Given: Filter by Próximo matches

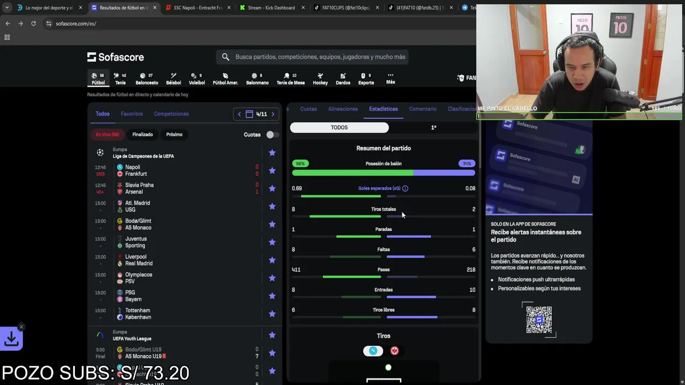Looking at the screenshot, I should 174,135.
